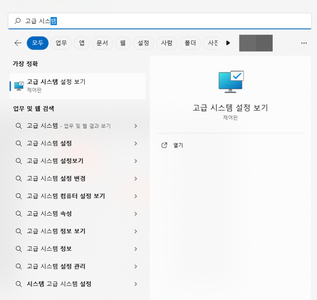The width and height of the screenshot is (317, 300).
Task: Select the 모두 filter tab
Action: click(x=38, y=43)
